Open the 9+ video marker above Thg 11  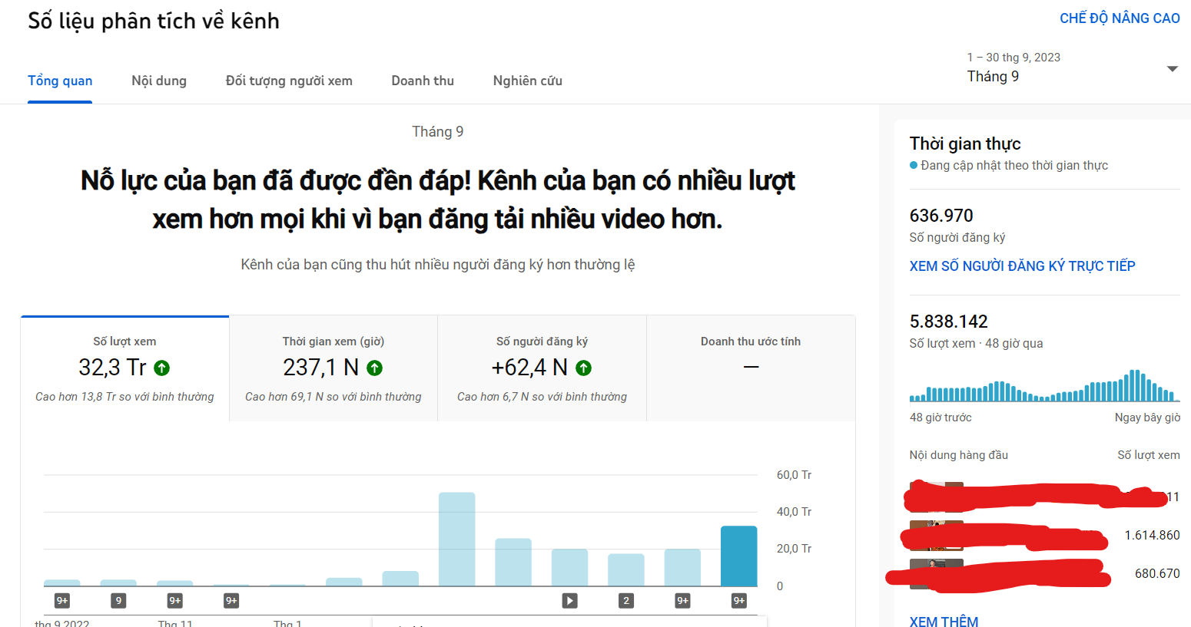(x=175, y=601)
